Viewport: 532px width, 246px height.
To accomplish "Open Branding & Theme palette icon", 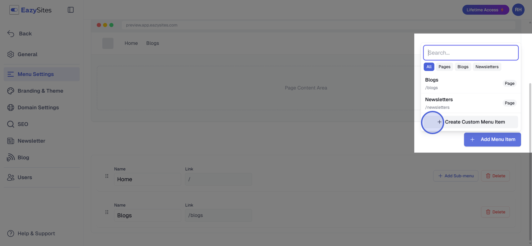I will pyautogui.click(x=11, y=91).
